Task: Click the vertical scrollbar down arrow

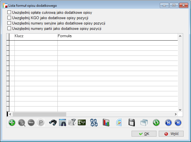Action: [180, 109]
